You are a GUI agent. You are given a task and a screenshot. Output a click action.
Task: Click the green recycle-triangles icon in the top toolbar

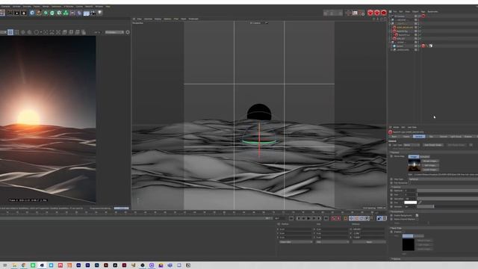point(66,13)
